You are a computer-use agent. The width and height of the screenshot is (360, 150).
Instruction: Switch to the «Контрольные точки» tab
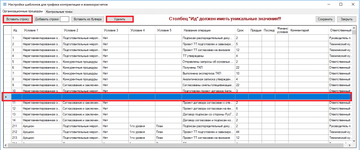[59, 12]
